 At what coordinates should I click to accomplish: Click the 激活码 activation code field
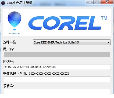[x=57, y=92]
